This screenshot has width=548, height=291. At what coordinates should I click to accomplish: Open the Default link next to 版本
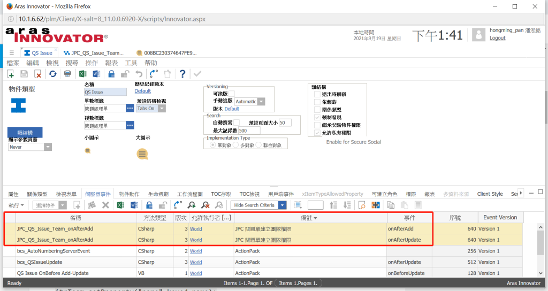pos(231,109)
